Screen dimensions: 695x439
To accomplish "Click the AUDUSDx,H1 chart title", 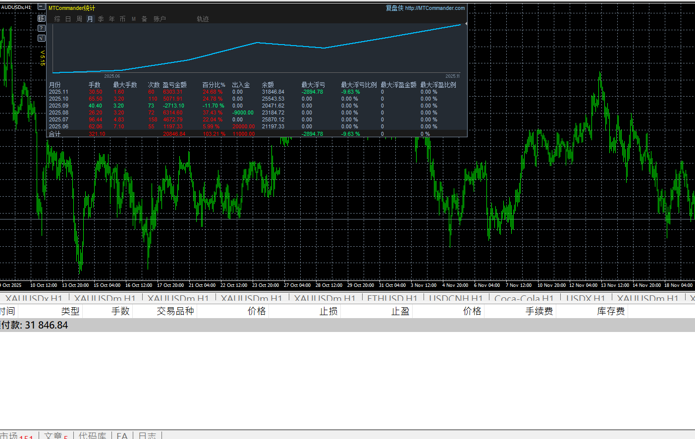I will (x=16, y=7).
